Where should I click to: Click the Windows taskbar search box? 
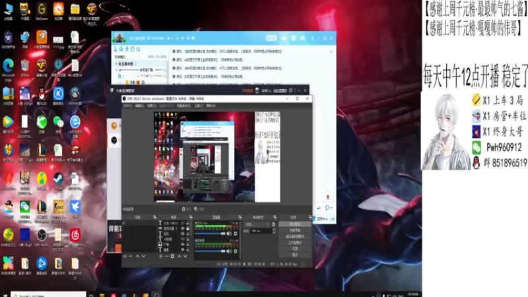coord(48,295)
